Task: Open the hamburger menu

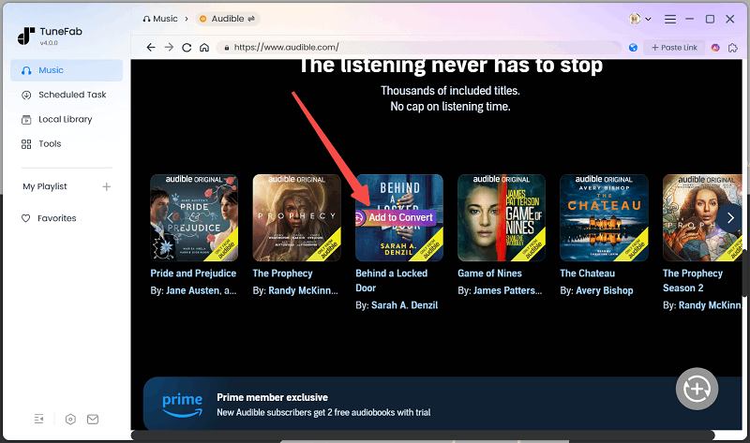Action: pos(669,19)
